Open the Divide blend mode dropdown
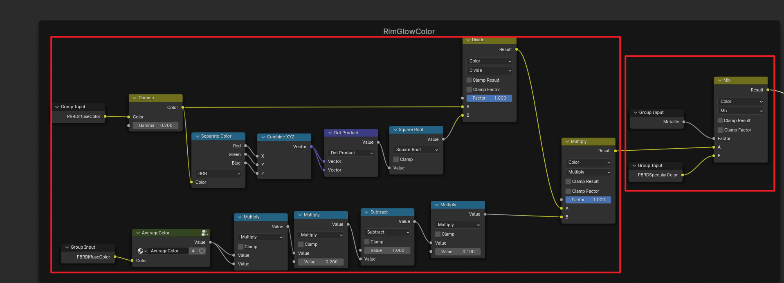The height and width of the screenshot is (283, 784). click(x=489, y=71)
